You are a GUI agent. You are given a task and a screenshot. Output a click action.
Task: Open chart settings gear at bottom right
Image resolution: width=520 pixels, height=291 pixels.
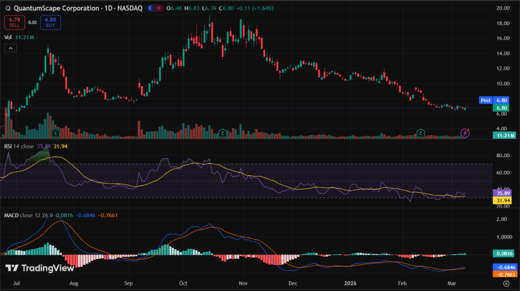[x=506, y=283]
